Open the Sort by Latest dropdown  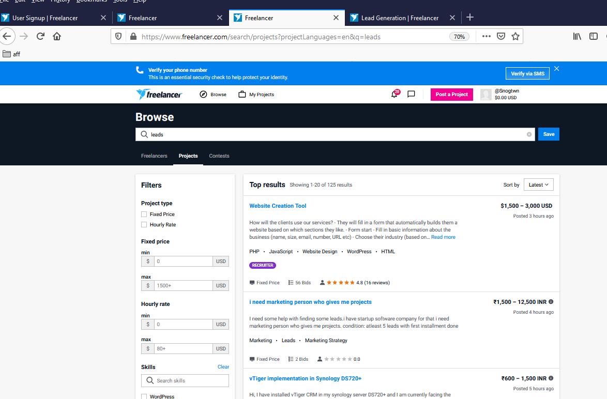click(538, 185)
